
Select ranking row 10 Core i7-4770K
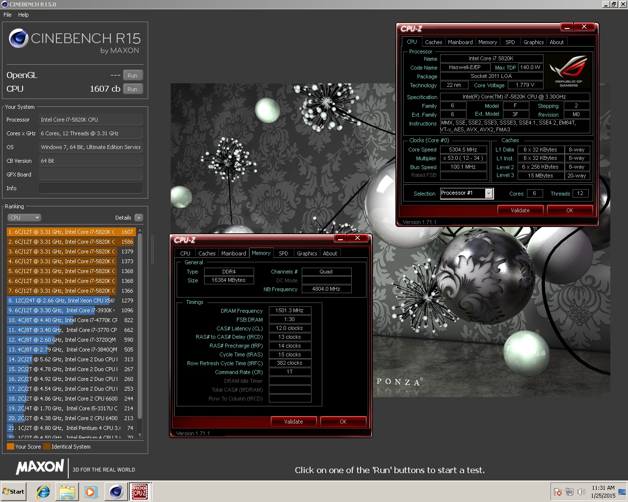[71, 320]
